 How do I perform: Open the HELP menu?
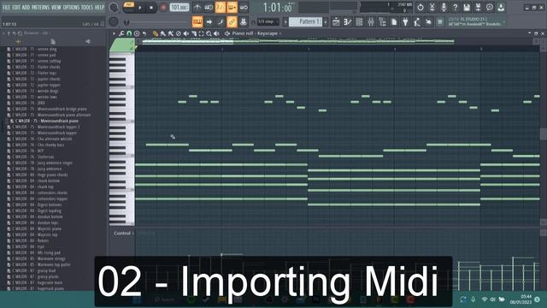click(x=100, y=8)
